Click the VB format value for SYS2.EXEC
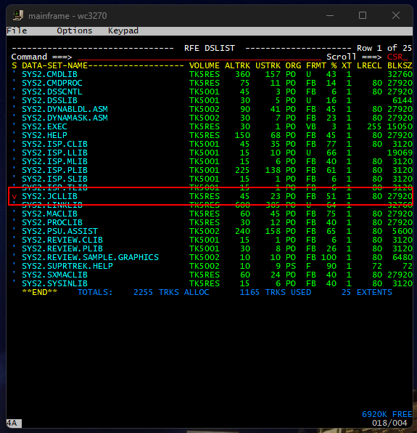417x433 pixels. click(x=311, y=126)
